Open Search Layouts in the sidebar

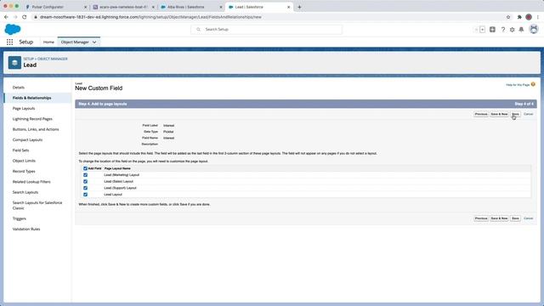[x=25, y=192]
